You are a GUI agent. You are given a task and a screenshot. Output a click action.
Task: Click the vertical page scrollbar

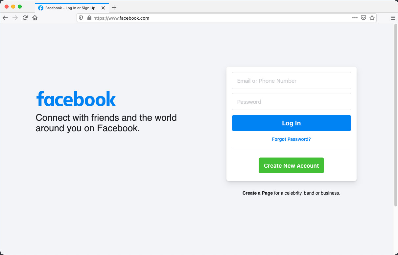(395, 115)
